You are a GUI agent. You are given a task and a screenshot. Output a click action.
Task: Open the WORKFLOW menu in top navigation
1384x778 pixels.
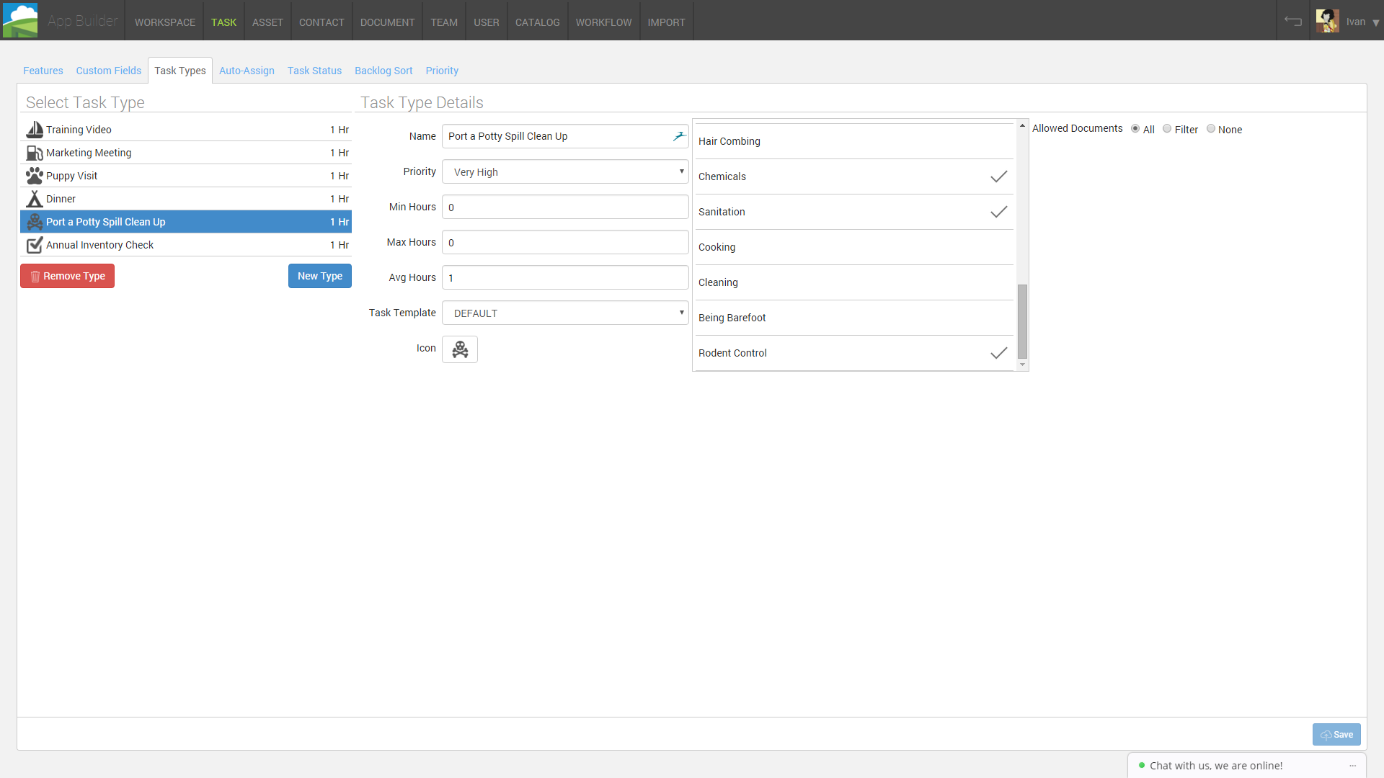(603, 22)
